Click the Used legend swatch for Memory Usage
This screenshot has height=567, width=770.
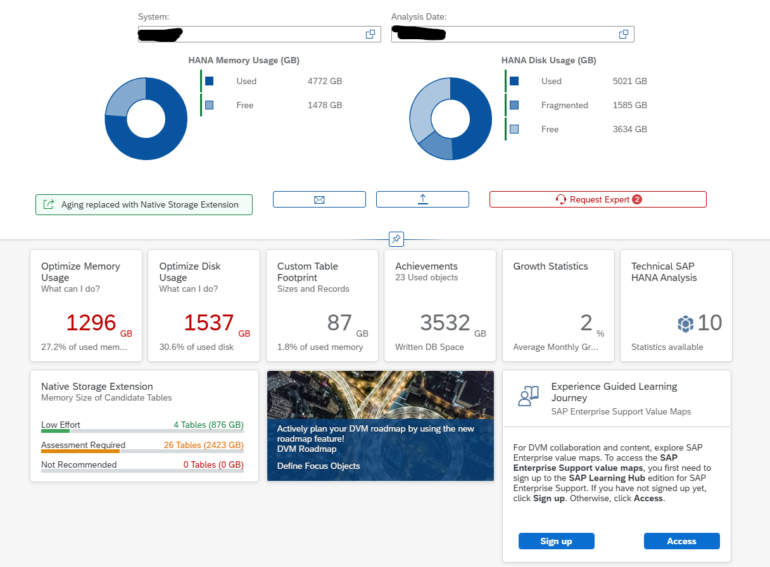(210, 81)
